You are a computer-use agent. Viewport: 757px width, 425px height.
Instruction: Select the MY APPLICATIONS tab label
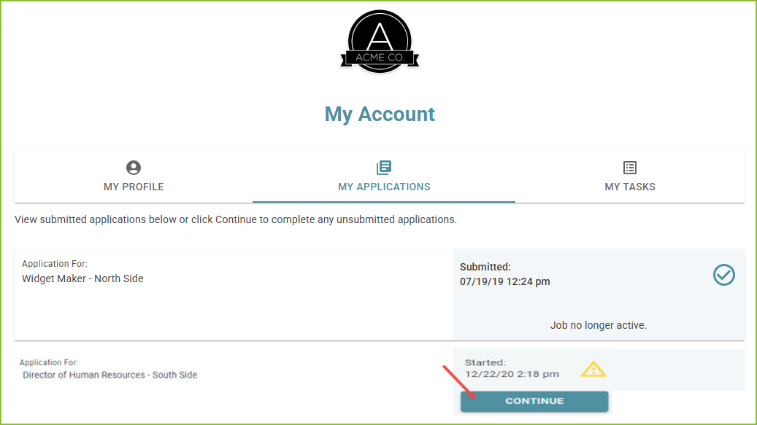[384, 187]
